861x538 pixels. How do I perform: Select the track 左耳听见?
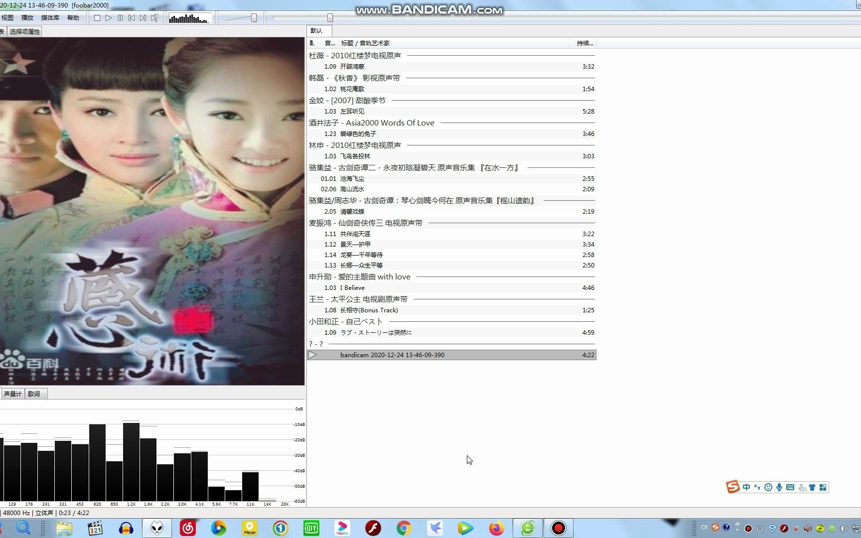[451, 111]
